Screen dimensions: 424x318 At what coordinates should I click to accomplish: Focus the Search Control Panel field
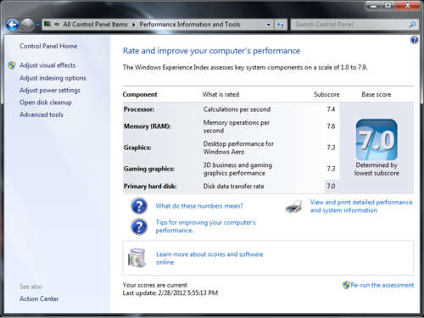[x=349, y=25]
